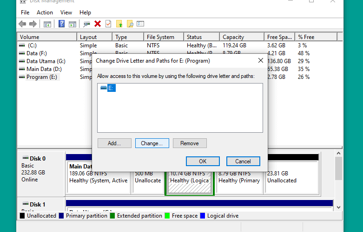Select the 8.79 GB NTFS primary partition
The height and width of the screenshot is (232, 363).
[239, 181]
